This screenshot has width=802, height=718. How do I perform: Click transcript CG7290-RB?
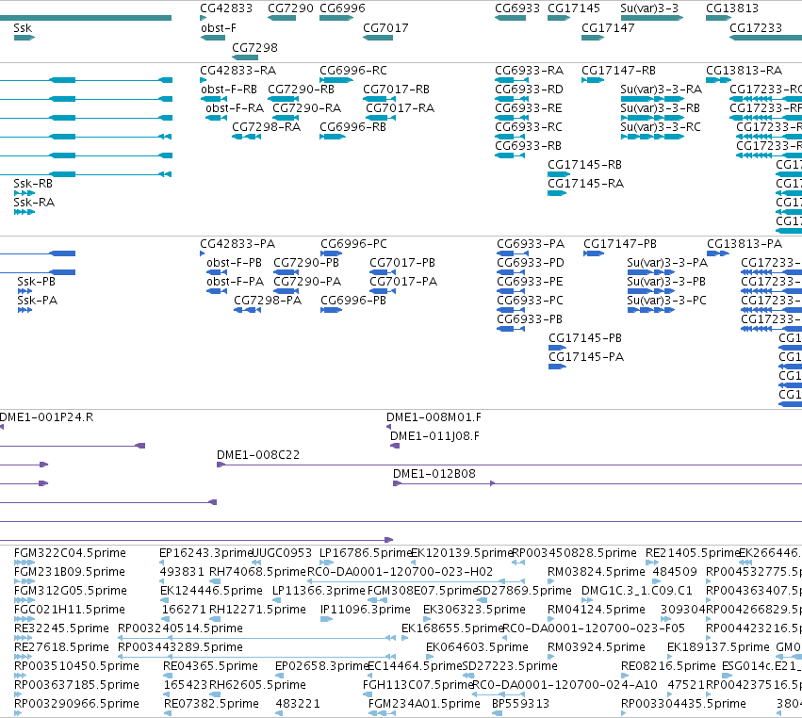click(x=283, y=99)
